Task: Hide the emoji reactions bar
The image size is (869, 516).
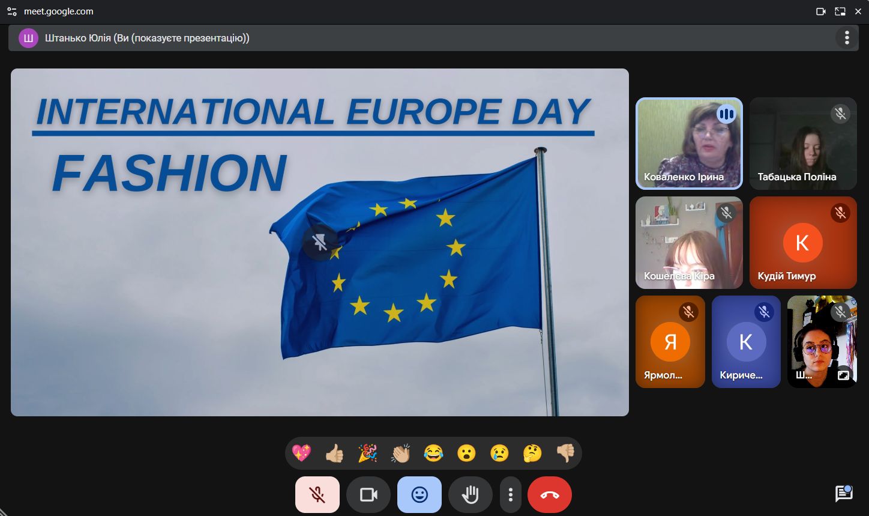Action: point(419,494)
